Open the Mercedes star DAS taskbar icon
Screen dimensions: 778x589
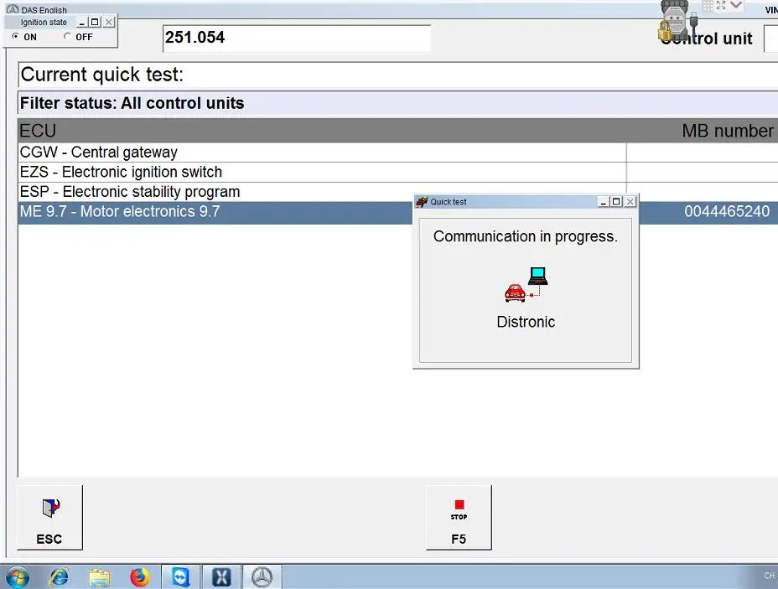[262, 577]
